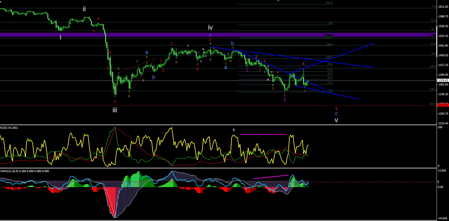This screenshot has width=449, height=221.
Task: Click the 1621.05 price scale value
Action: point(443,6)
